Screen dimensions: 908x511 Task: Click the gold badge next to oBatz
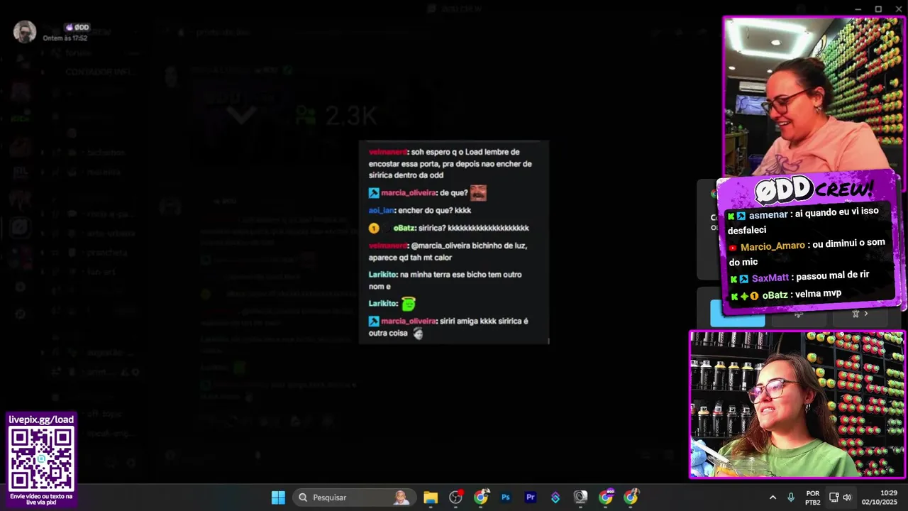point(374,228)
